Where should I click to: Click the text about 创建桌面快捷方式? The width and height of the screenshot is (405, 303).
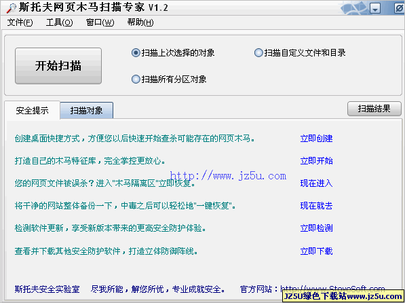point(134,139)
